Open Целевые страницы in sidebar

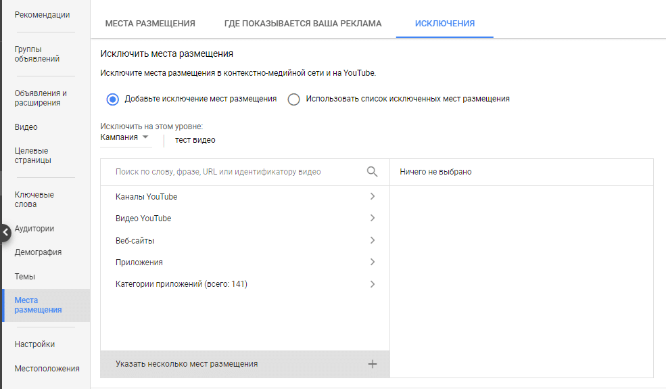pos(32,156)
